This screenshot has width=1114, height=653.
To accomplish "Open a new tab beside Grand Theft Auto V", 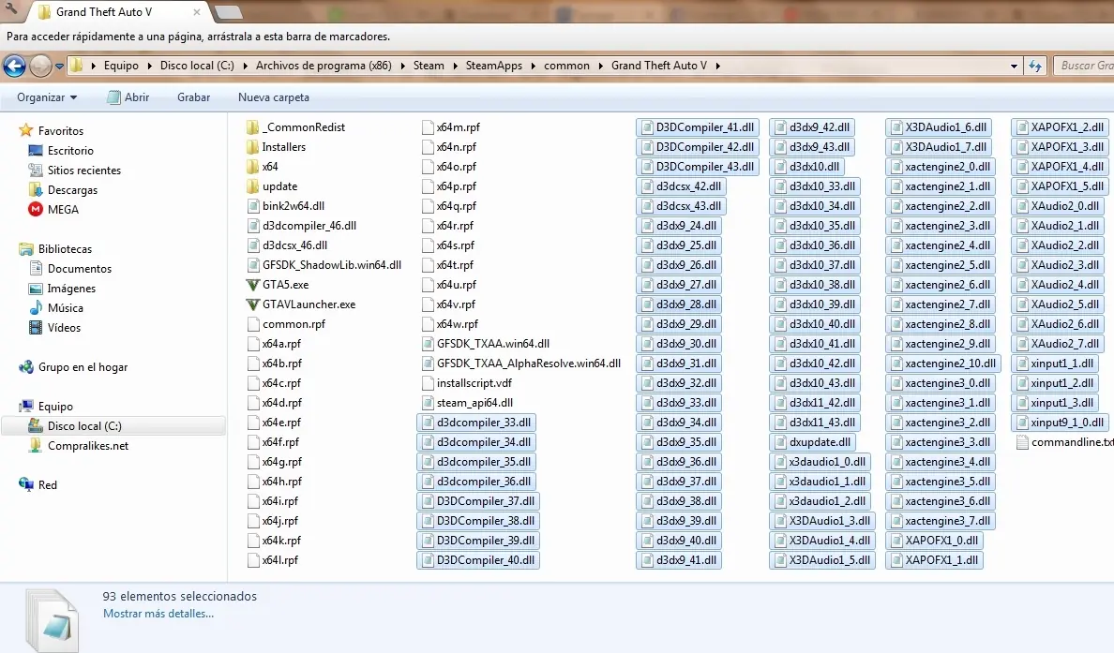I will [x=227, y=12].
